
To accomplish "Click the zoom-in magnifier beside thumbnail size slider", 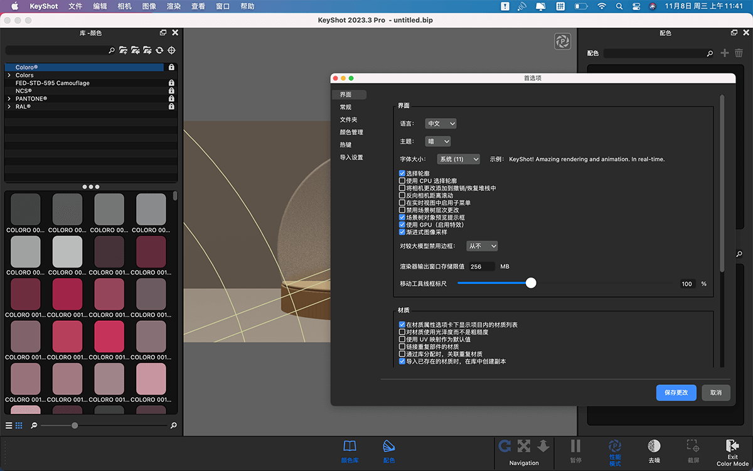I will 174,425.
